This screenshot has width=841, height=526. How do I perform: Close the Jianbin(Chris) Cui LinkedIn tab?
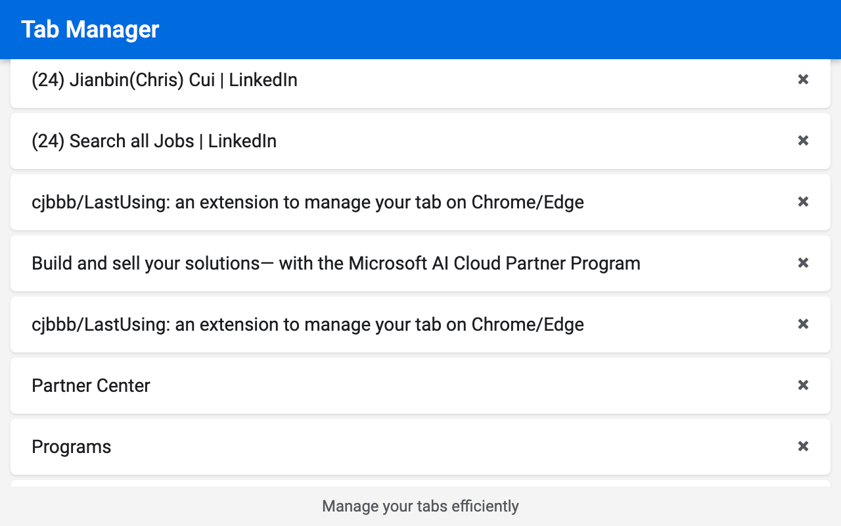click(x=803, y=80)
